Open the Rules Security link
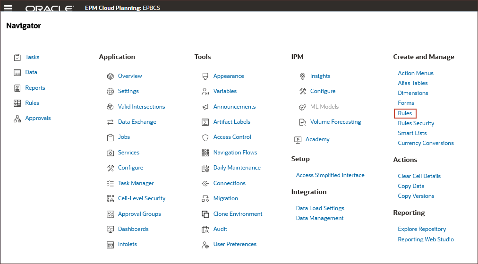 pos(416,123)
